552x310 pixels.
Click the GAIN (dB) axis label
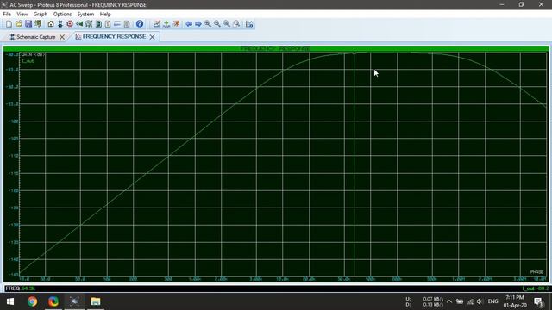click(34, 54)
